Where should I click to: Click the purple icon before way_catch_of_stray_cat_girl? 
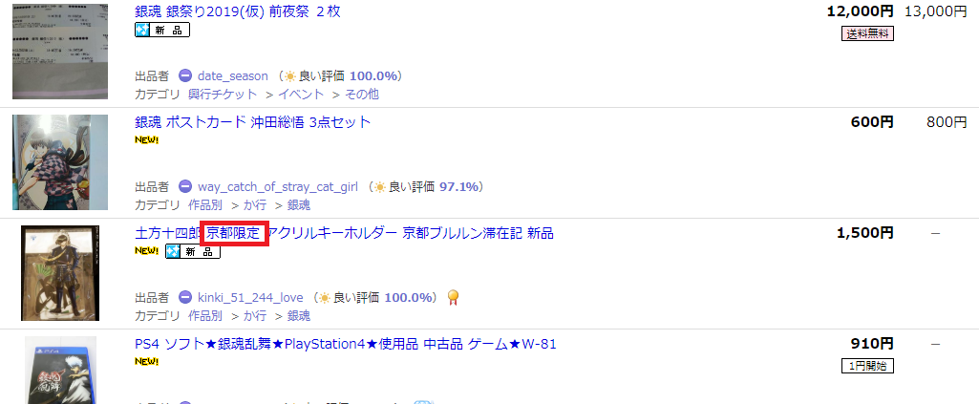pos(184,186)
